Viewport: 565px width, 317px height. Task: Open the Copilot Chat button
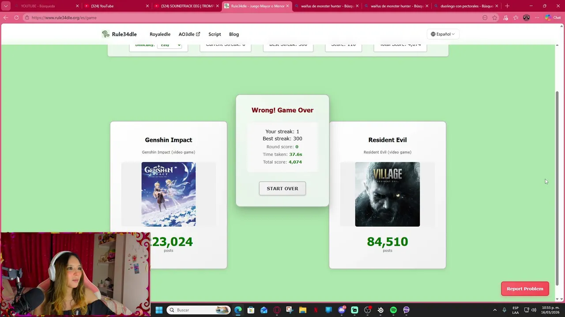pos(552,18)
